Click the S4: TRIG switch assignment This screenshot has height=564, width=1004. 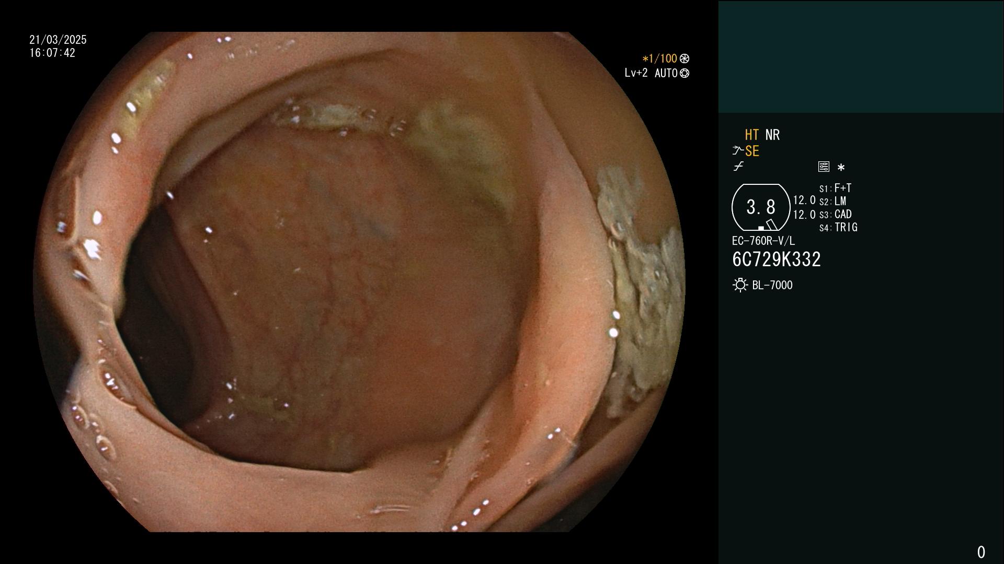click(838, 227)
